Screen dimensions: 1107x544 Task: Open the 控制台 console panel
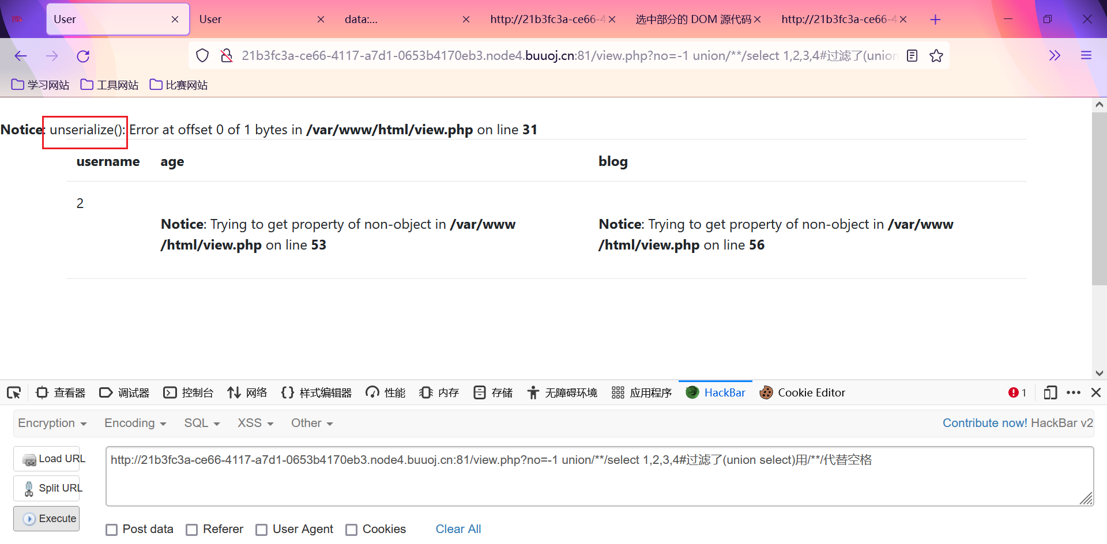click(188, 393)
